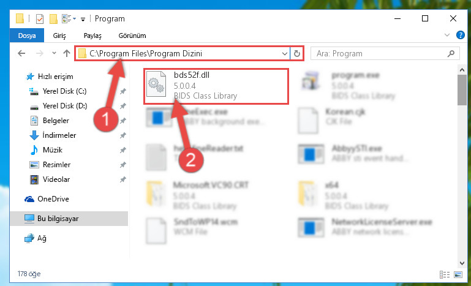The width and height of the screenshot is (471, 286).
Task: Switch to large icons view layout
Action: 458,274
